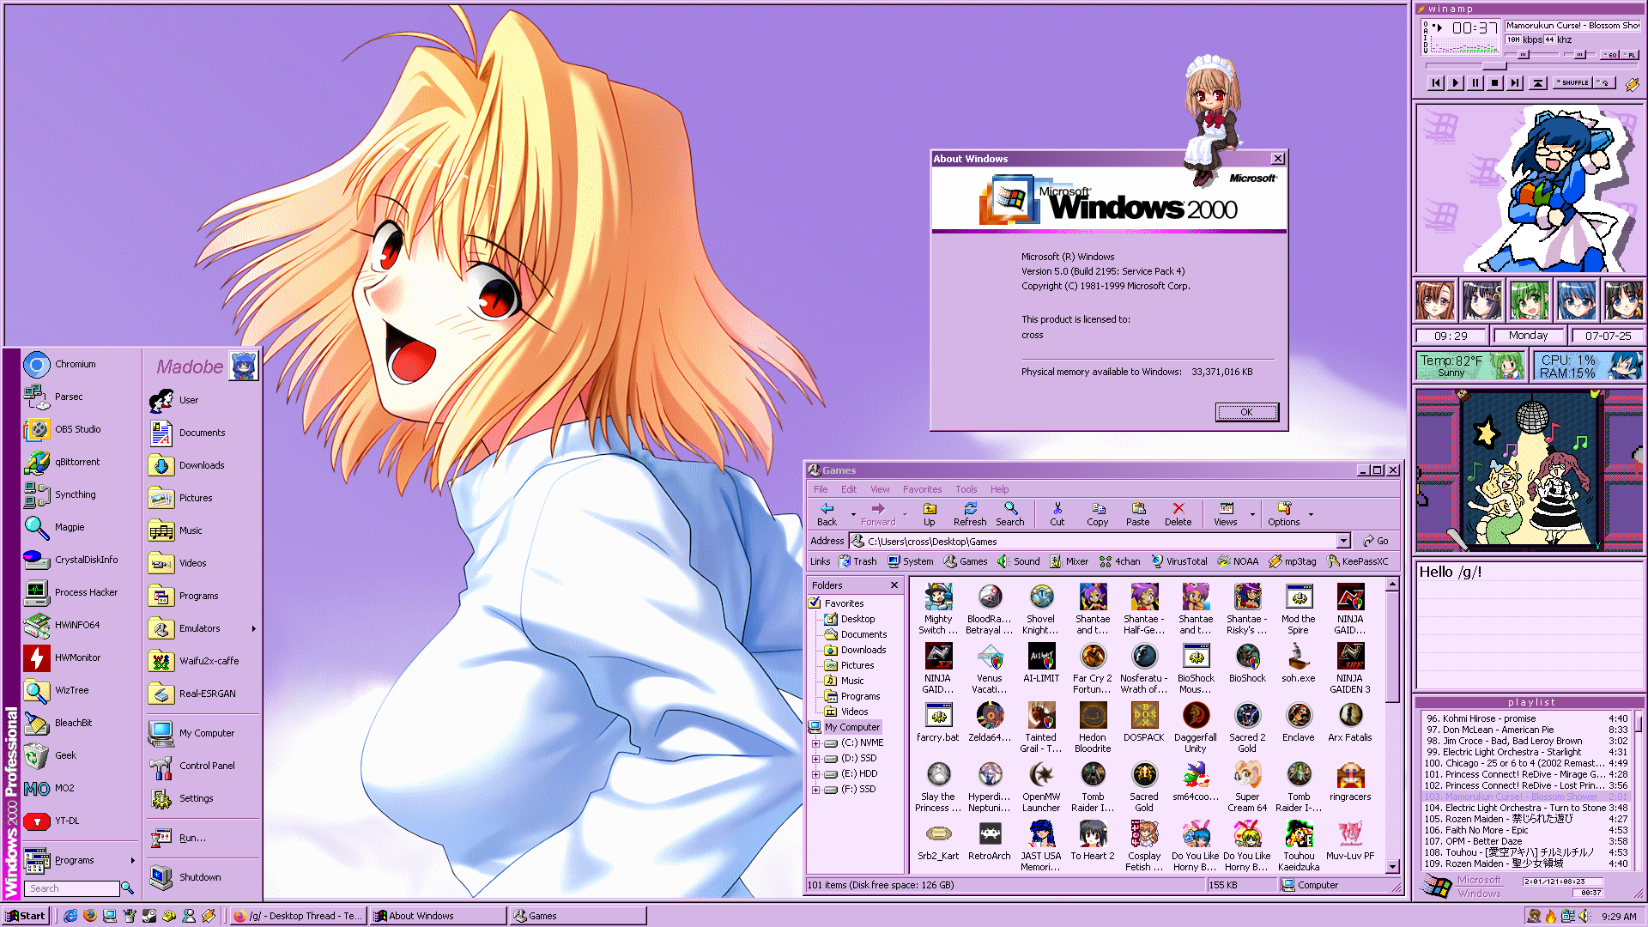Switch to About Windows taskbar button

438,916
